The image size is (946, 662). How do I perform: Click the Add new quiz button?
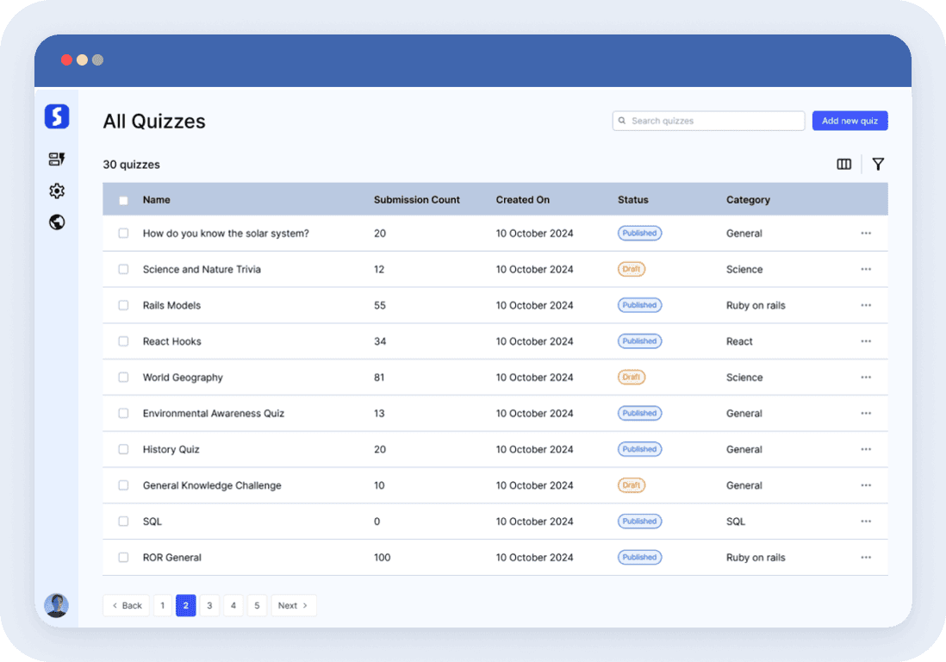[x=850, y=121]
